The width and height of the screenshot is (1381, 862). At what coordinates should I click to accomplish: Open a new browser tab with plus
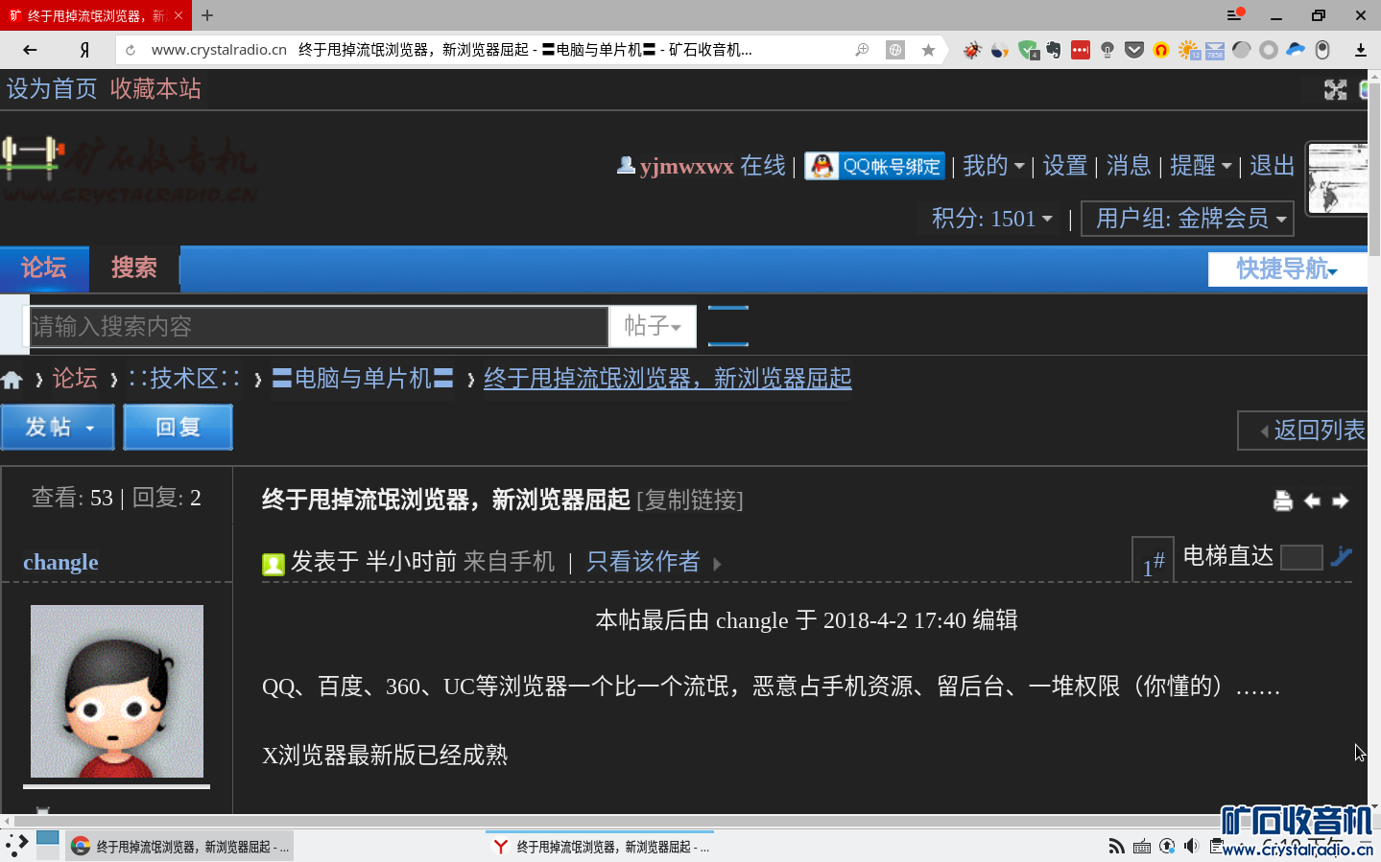point(207,15)
